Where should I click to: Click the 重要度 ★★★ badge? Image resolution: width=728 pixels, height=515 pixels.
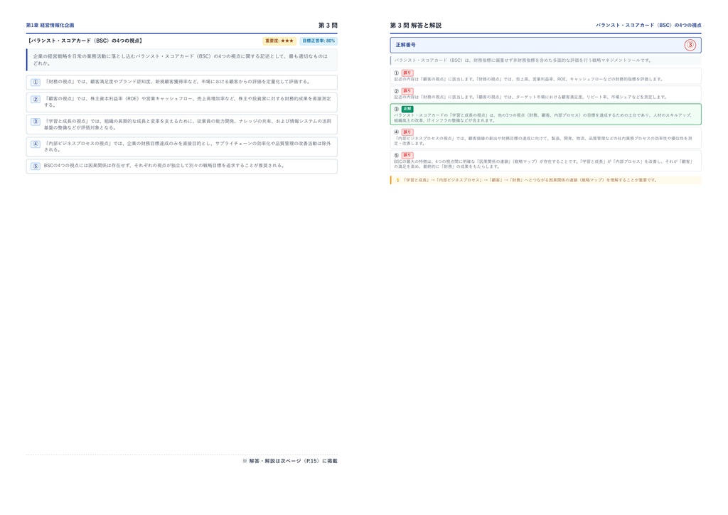click(279, 41)
